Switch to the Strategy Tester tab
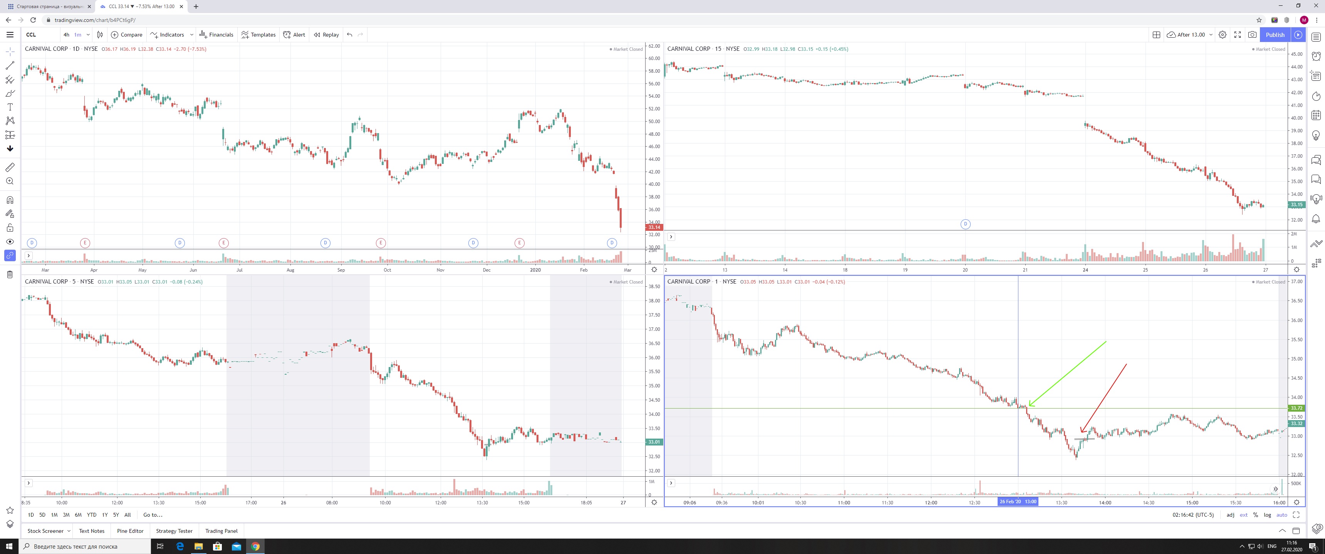 coord(174,531)
